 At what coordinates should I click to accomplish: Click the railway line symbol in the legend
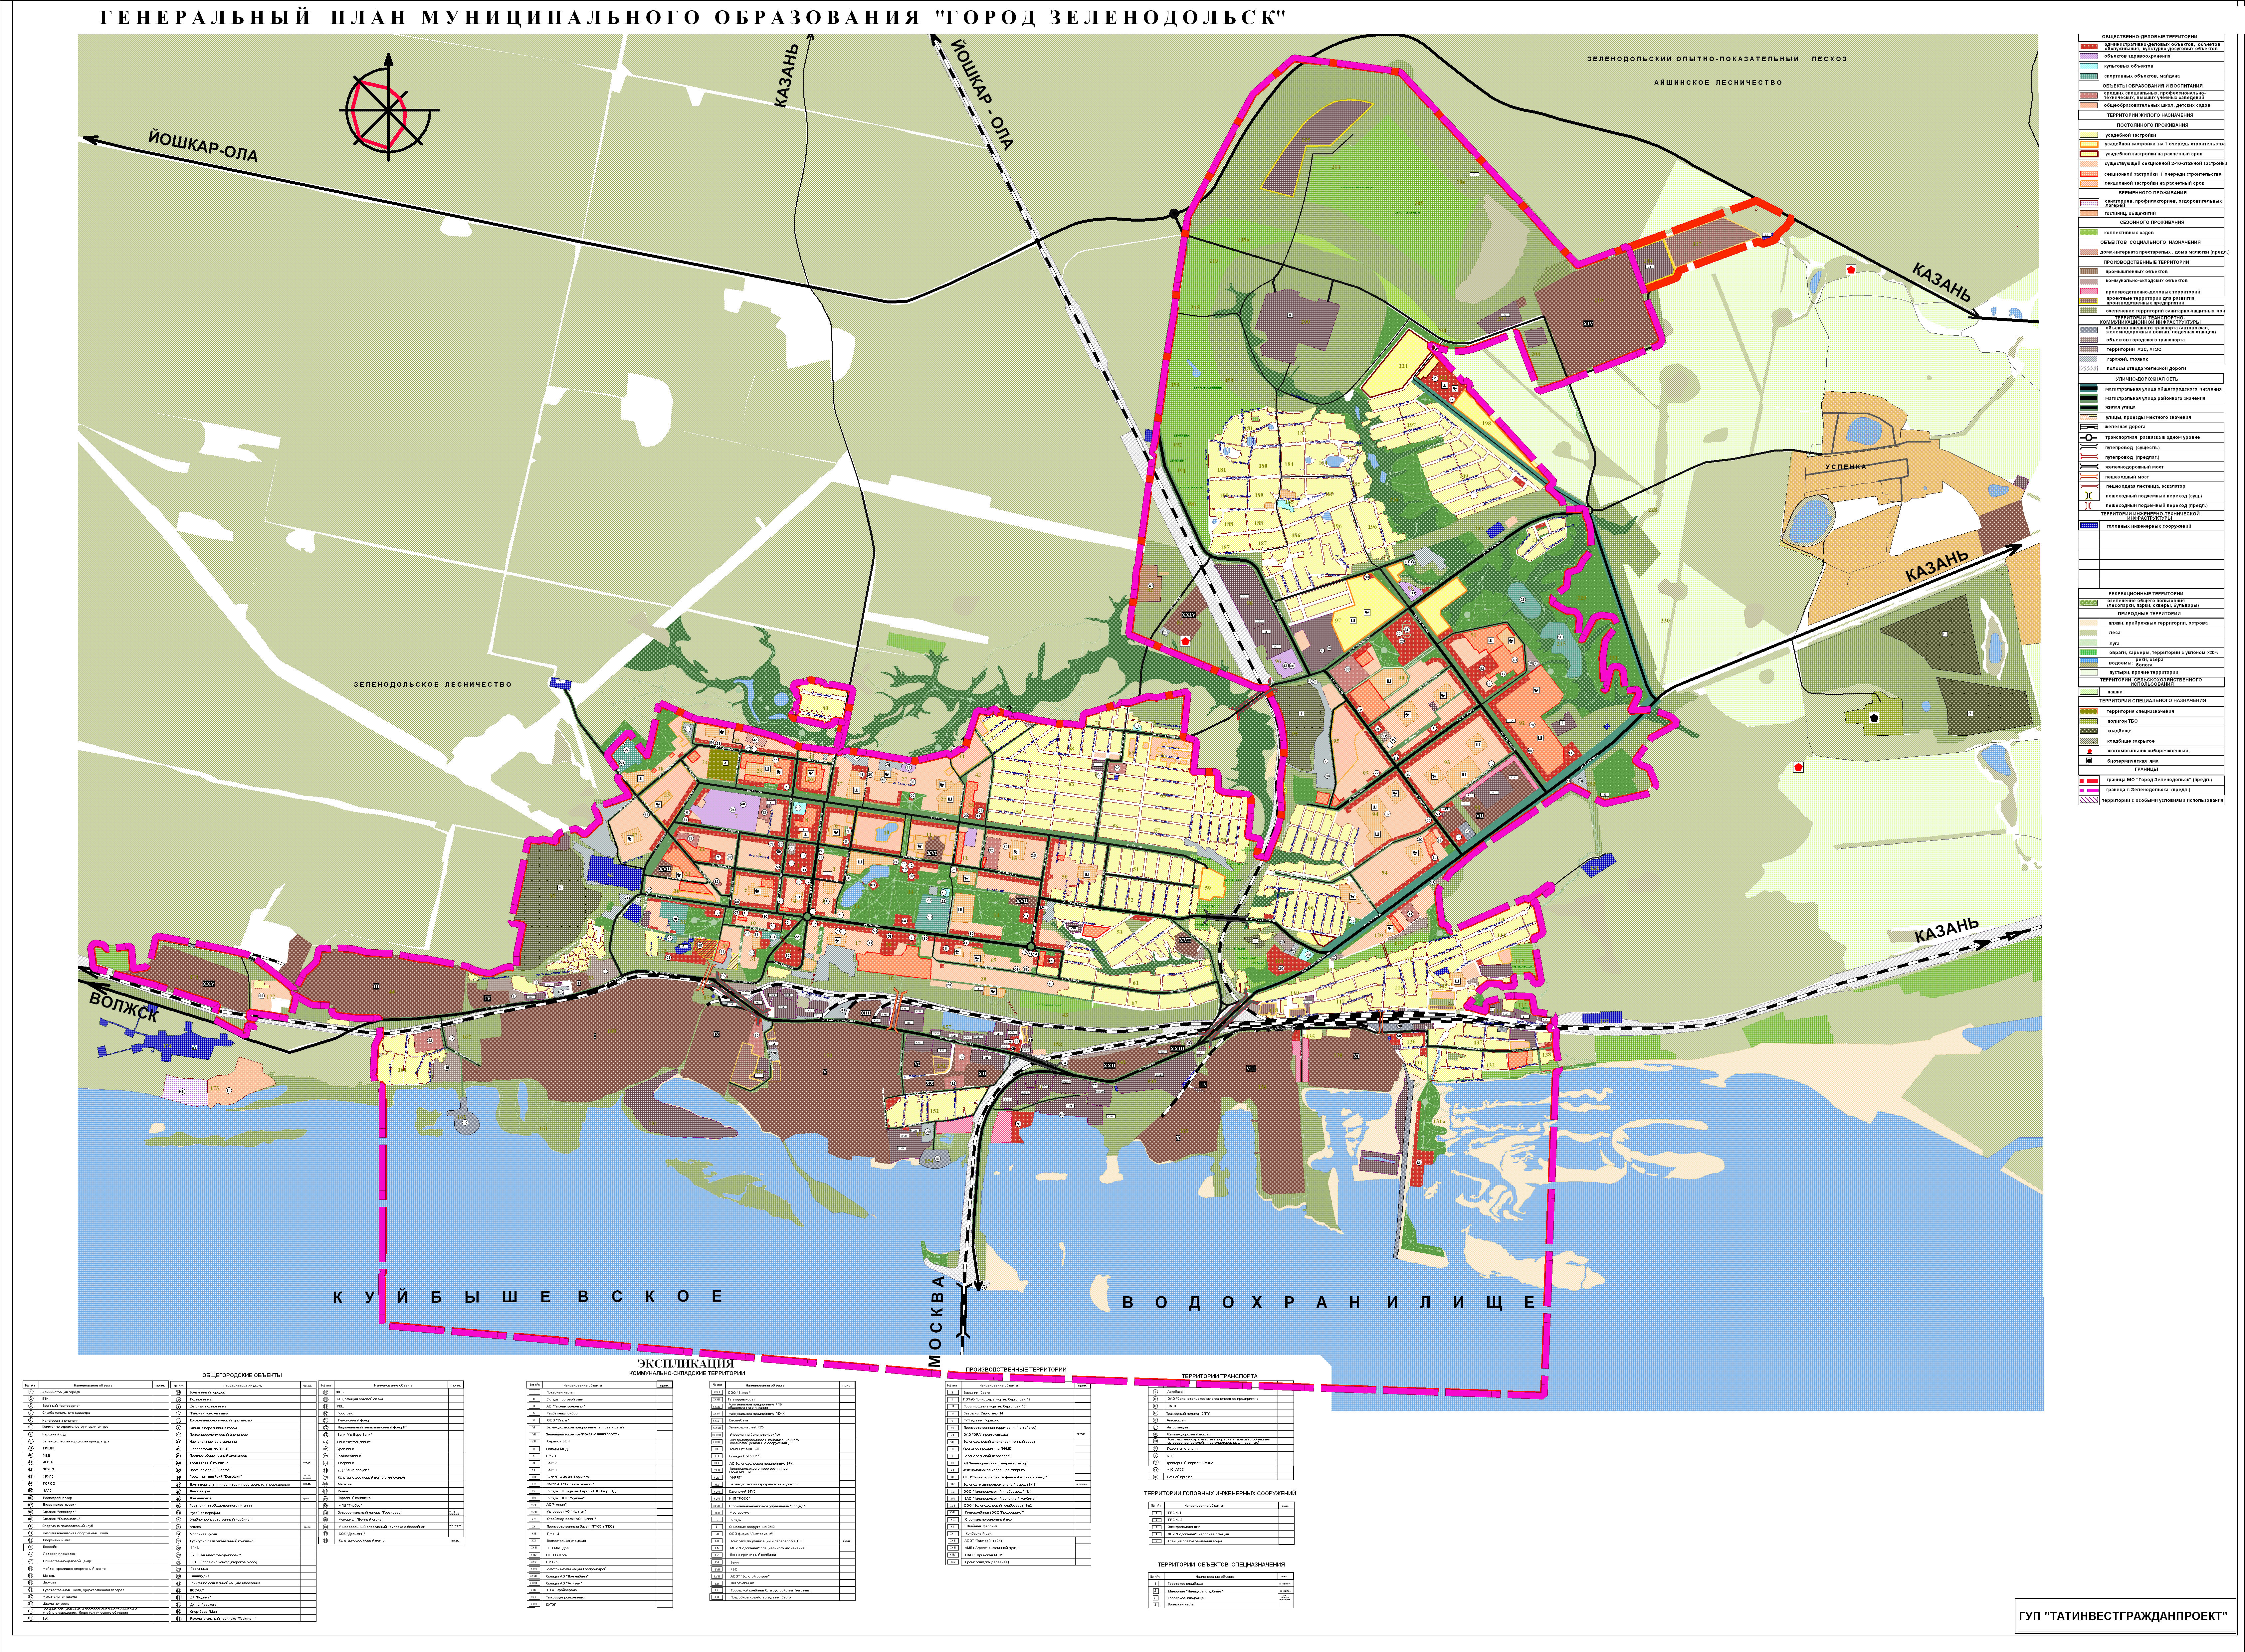[2089, 427]
